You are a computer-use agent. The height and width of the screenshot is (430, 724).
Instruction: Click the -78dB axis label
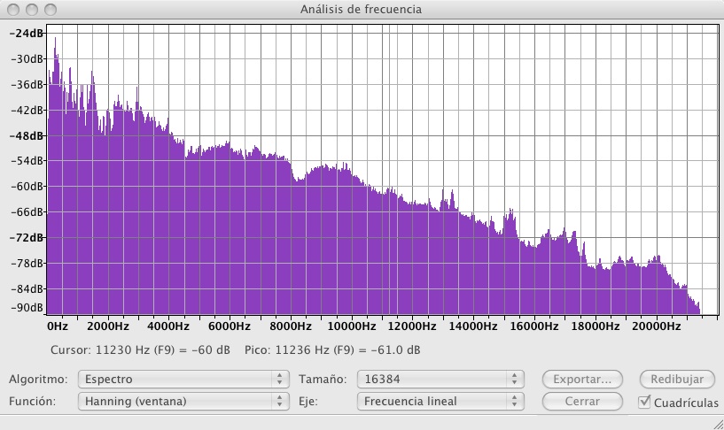27,263
